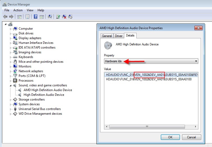Click the WD Drive Management devices icon
This screenshot has height=147, width=212.
tap(15, 114)
